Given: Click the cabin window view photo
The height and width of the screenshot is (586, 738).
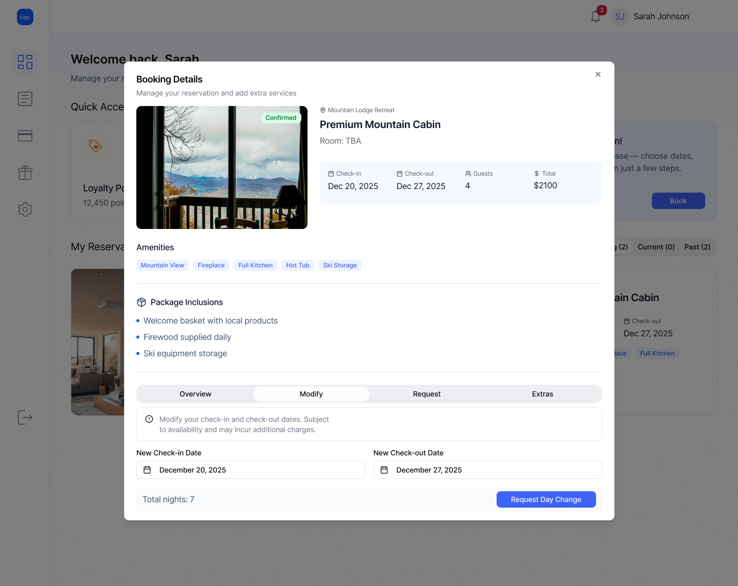Looking at the screenshot, I should point(221,168).
